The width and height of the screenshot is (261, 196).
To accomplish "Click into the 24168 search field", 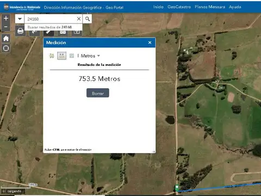I will click(51, 19).
